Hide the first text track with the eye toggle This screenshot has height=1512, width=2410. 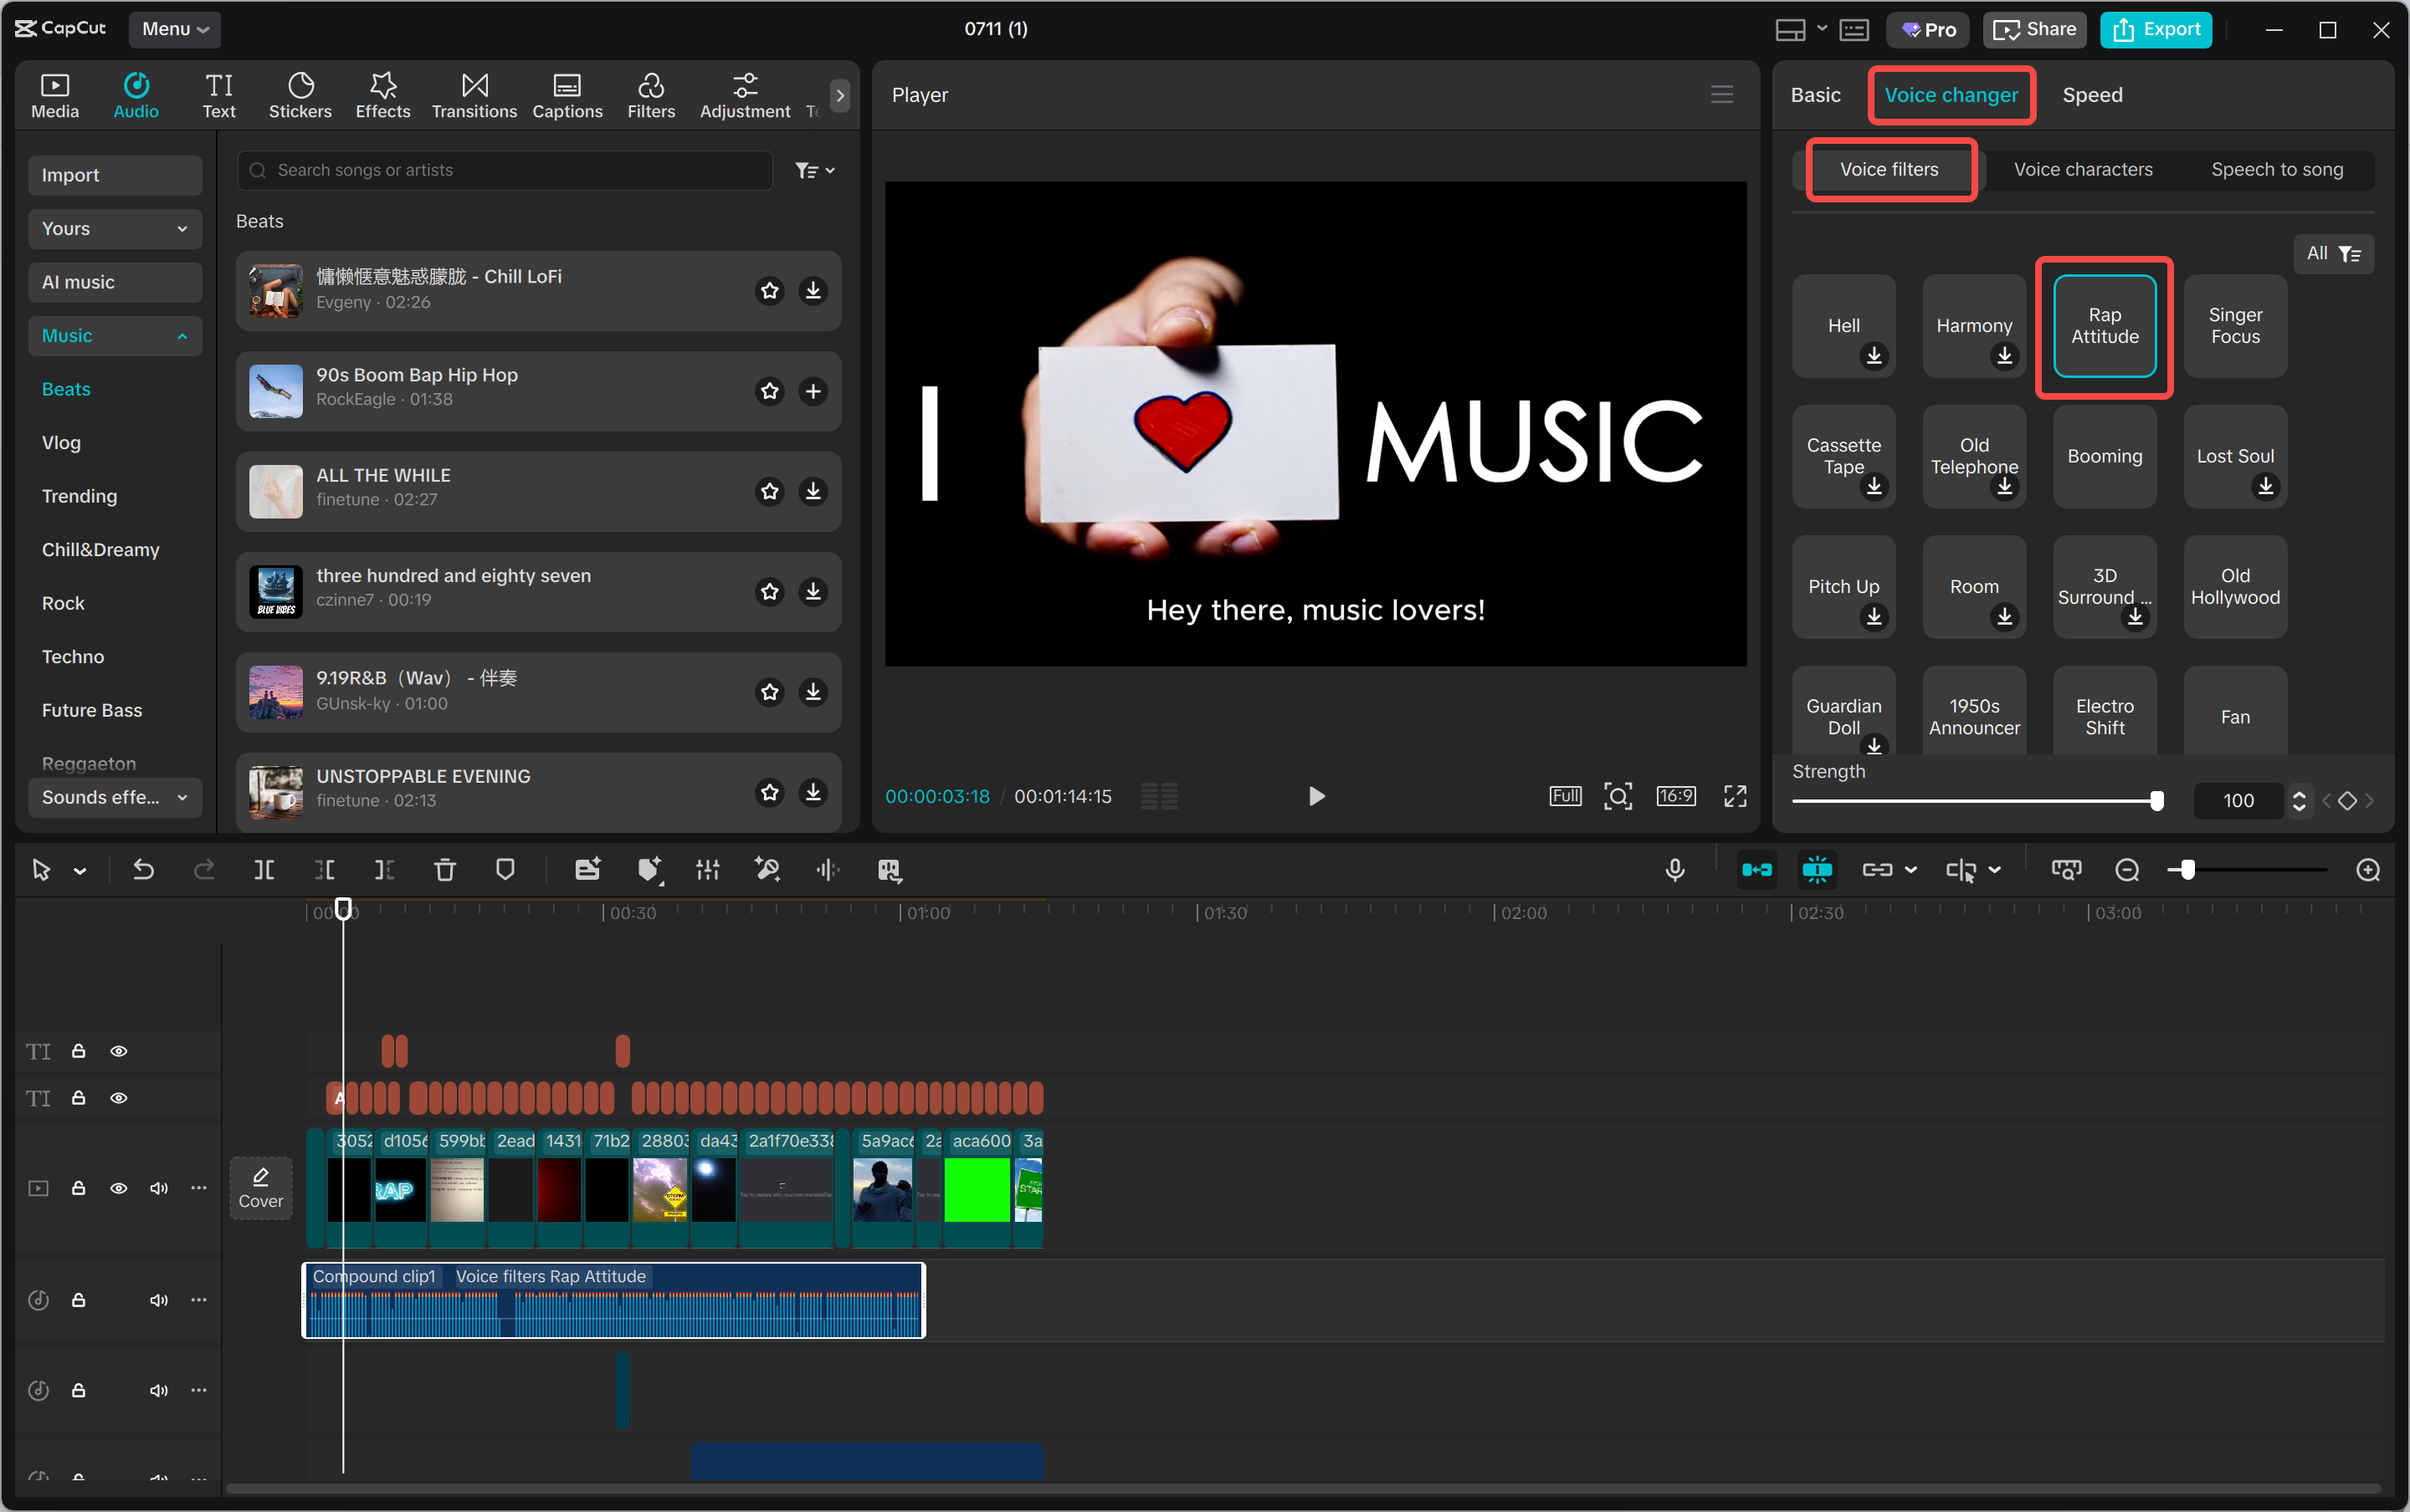(119, 1051)
